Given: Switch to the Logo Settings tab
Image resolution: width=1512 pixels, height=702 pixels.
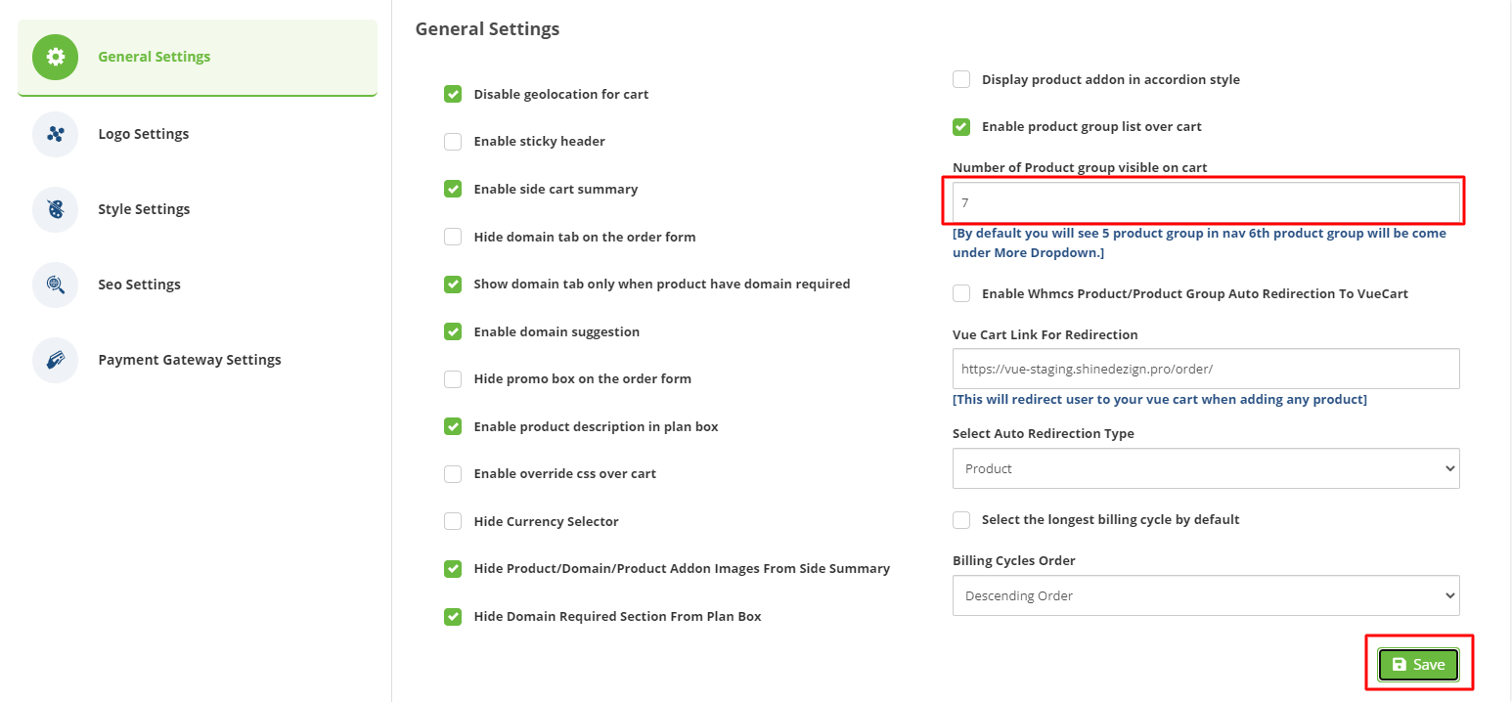Looking at the screenshot, I should [198, 134].
